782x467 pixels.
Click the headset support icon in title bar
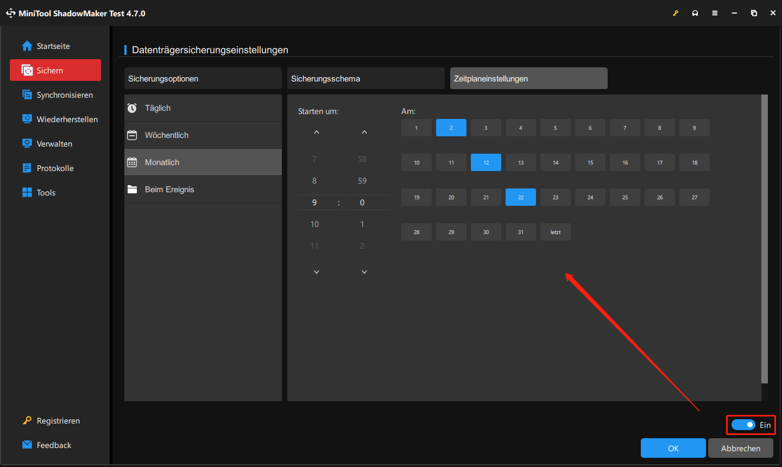click(x=695, y=13)
